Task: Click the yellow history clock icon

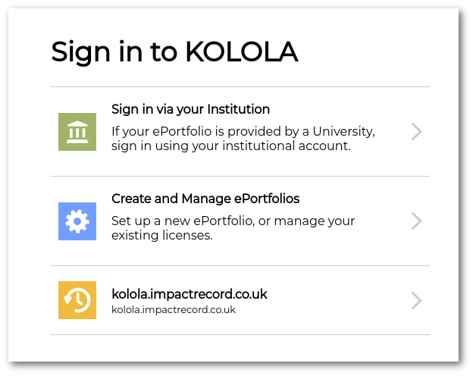Action: coord(77,300)
